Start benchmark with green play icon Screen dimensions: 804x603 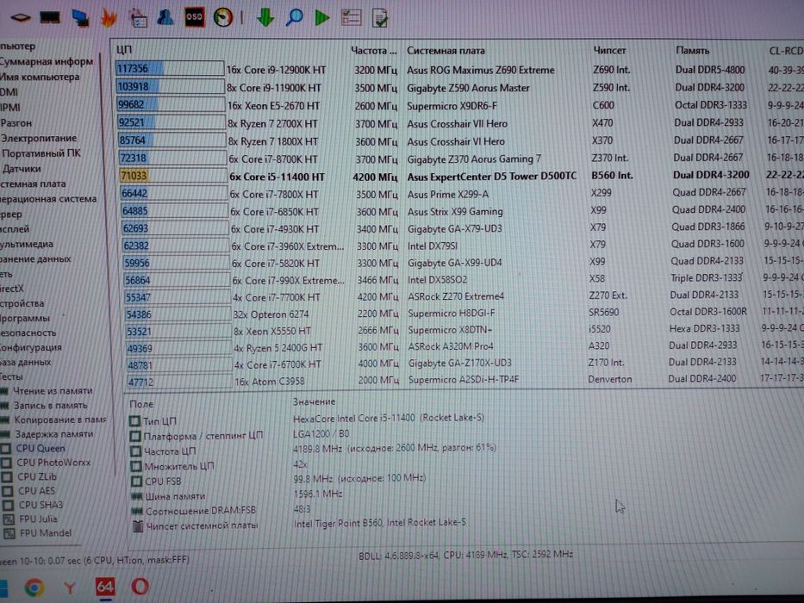click(x=322, y=17)
